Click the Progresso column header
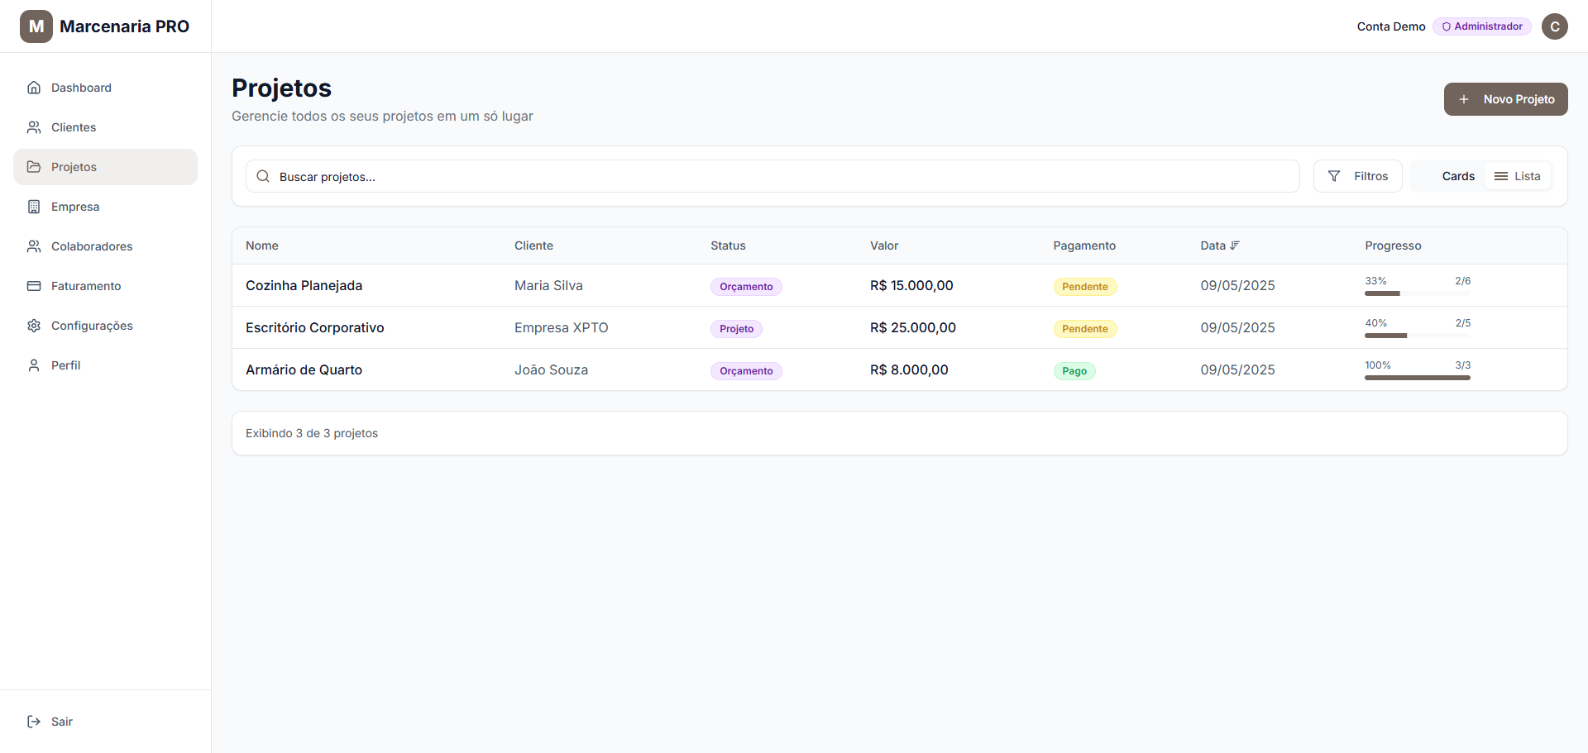The width and height of the screenshot is (1588, 753). (x=1393, y=245)
